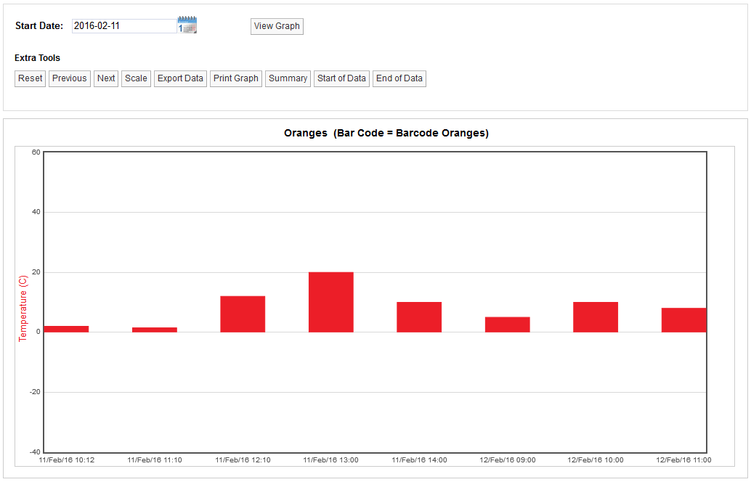Click the small bar at 11/Feb/16 11:10
The image size is (751, 482).
coord(154,330)
